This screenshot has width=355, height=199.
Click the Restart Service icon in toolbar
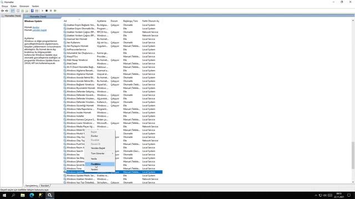click(55, 11)
